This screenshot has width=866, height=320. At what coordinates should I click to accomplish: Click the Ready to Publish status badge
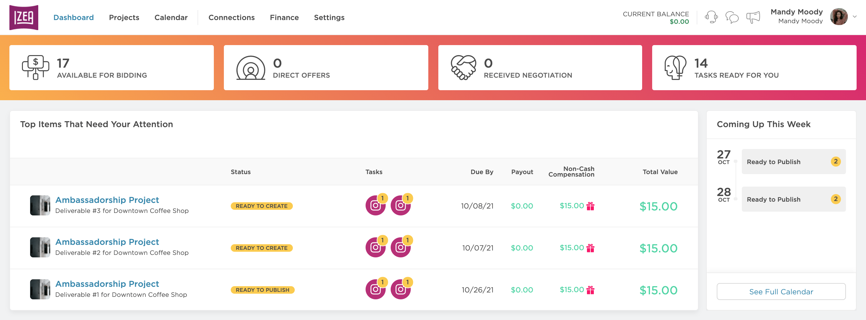[x=262, y=290]
